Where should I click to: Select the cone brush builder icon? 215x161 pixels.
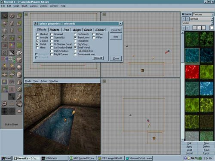[19, 82]
